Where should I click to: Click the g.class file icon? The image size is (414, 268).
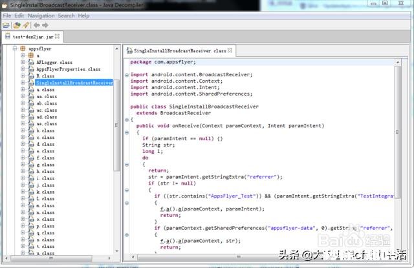(31, 165)
